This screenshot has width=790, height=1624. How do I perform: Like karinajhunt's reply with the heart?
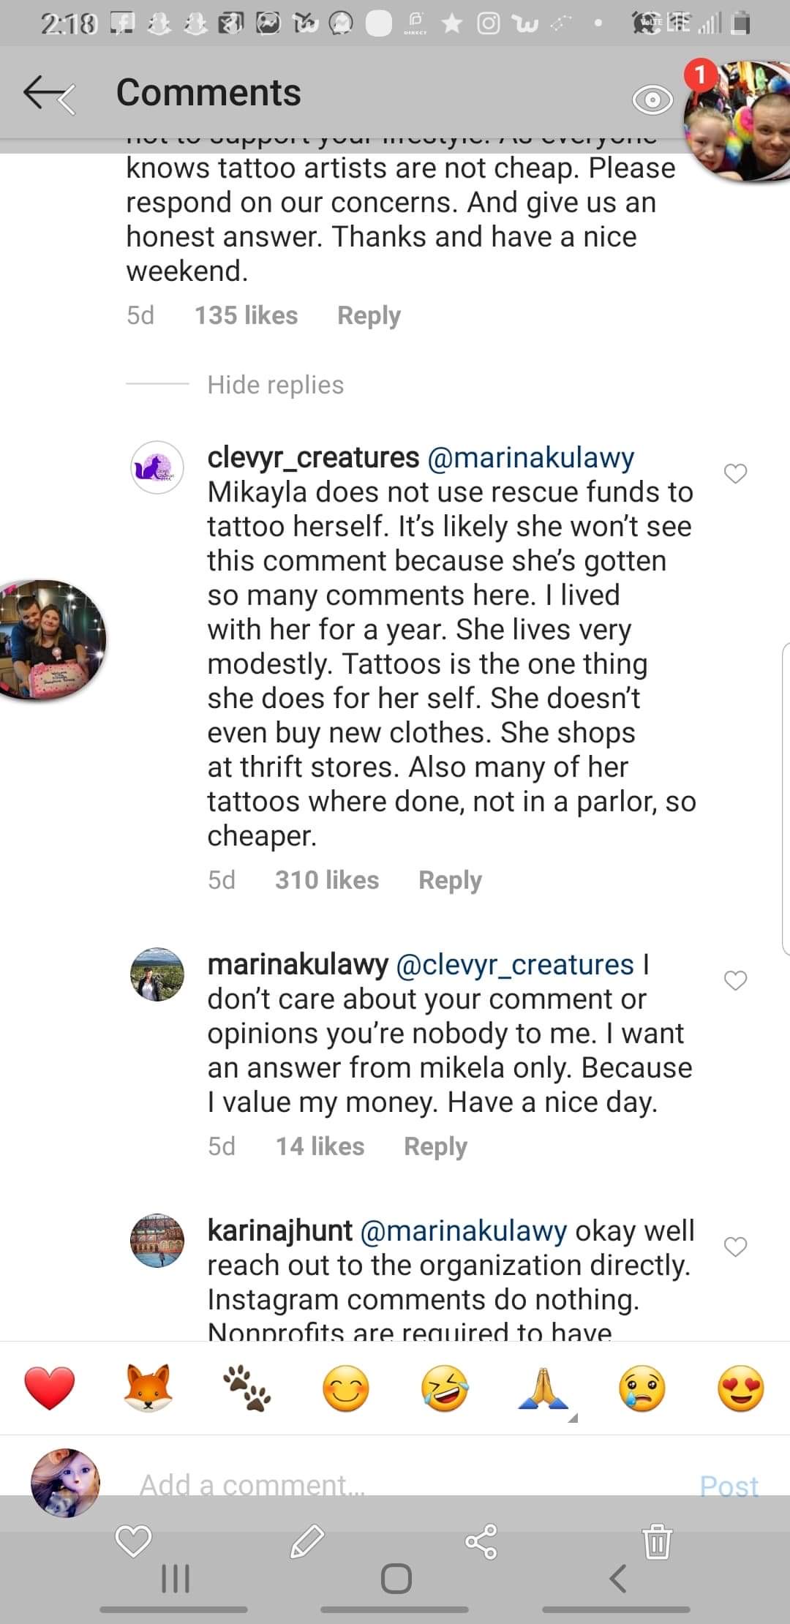pos(735,1247)
